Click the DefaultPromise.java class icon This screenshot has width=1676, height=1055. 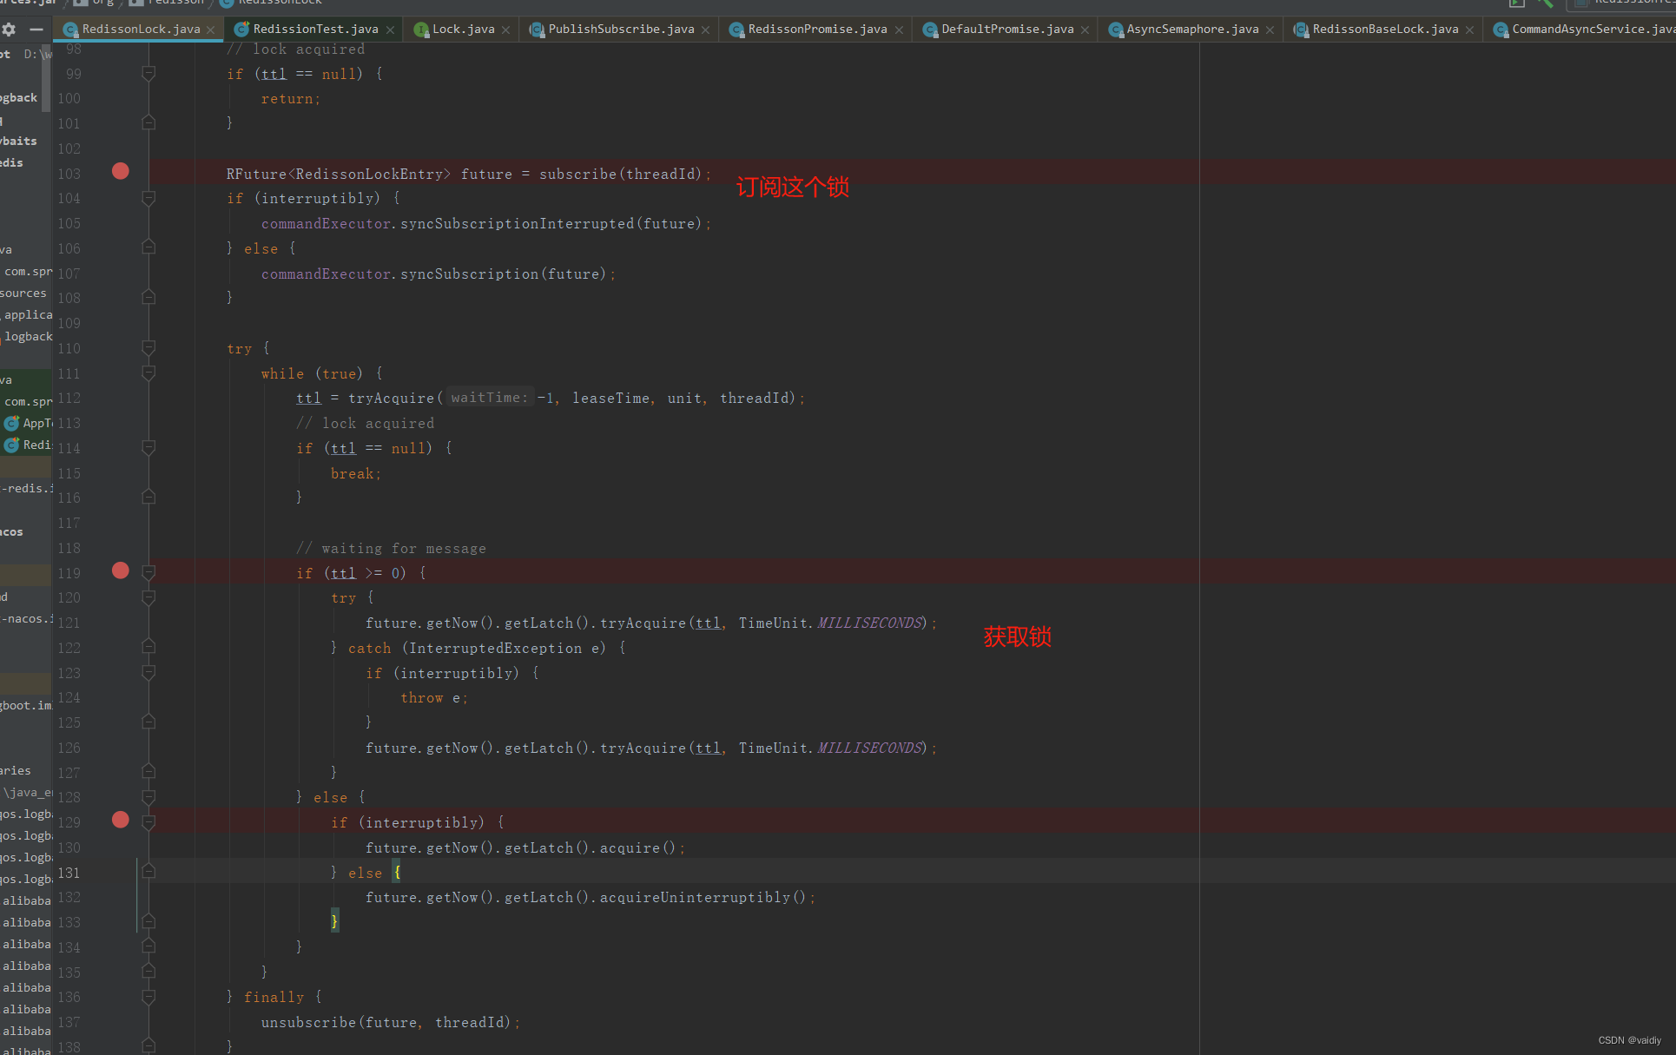coord(930,30)
